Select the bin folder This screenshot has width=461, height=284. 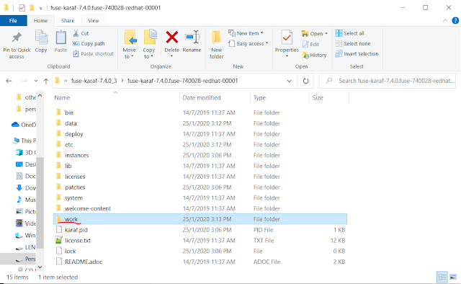click(x=200, y=112)
